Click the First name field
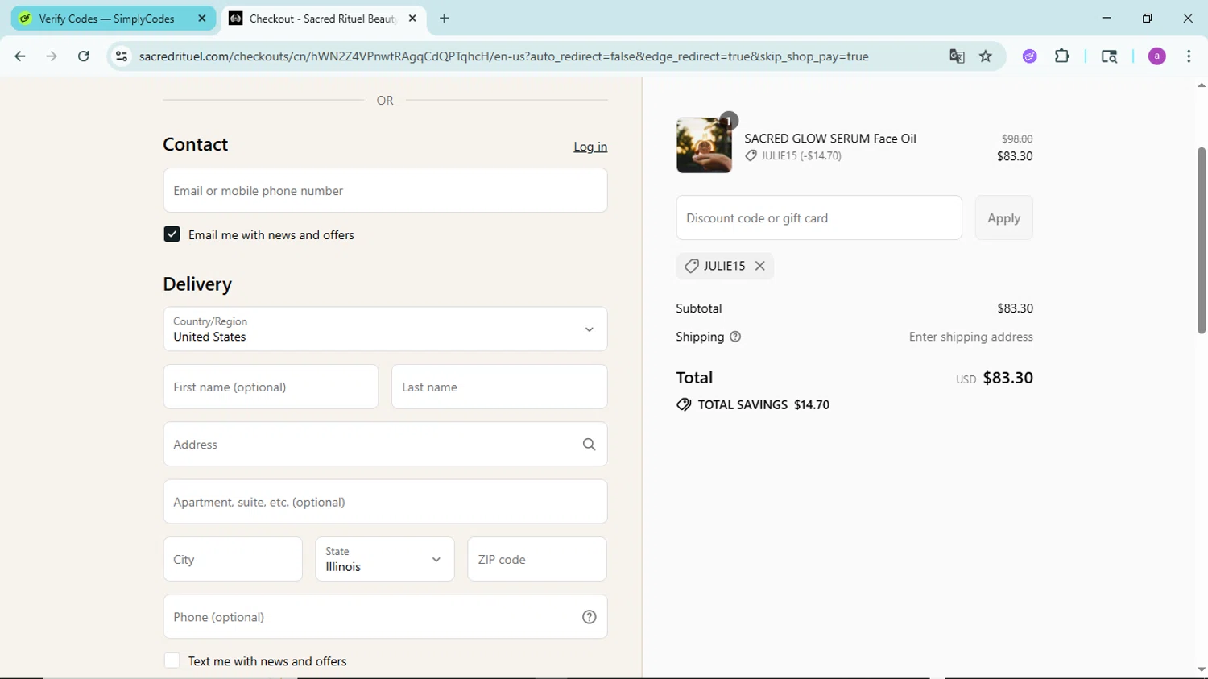The image size is (1208, 679). [271, 387]
